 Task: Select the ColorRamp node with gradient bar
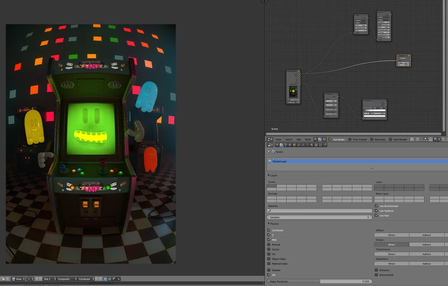click(375, 109)
